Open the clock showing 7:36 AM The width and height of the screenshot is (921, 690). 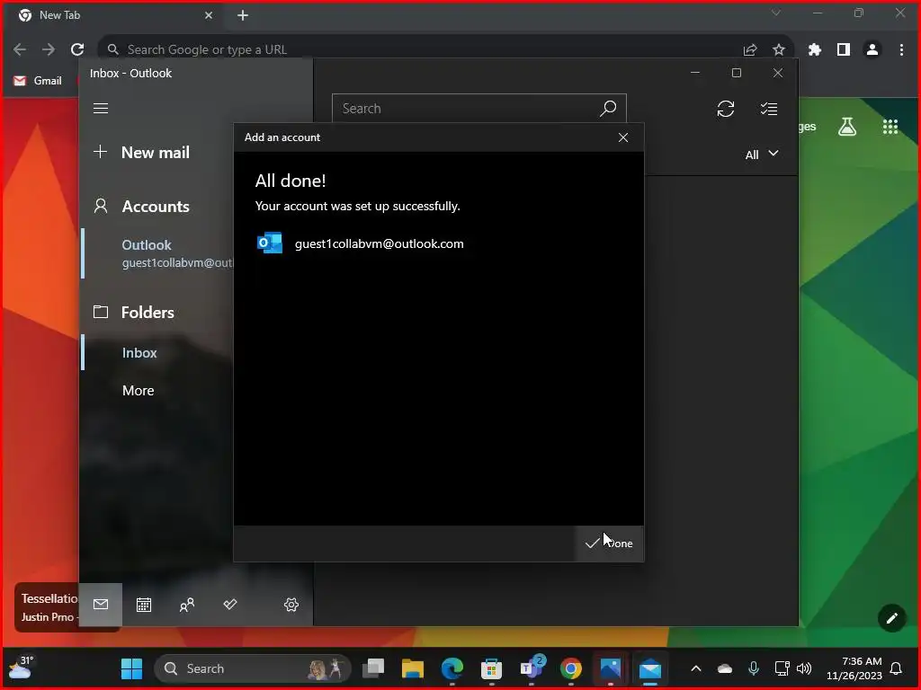tap(854, 668)
